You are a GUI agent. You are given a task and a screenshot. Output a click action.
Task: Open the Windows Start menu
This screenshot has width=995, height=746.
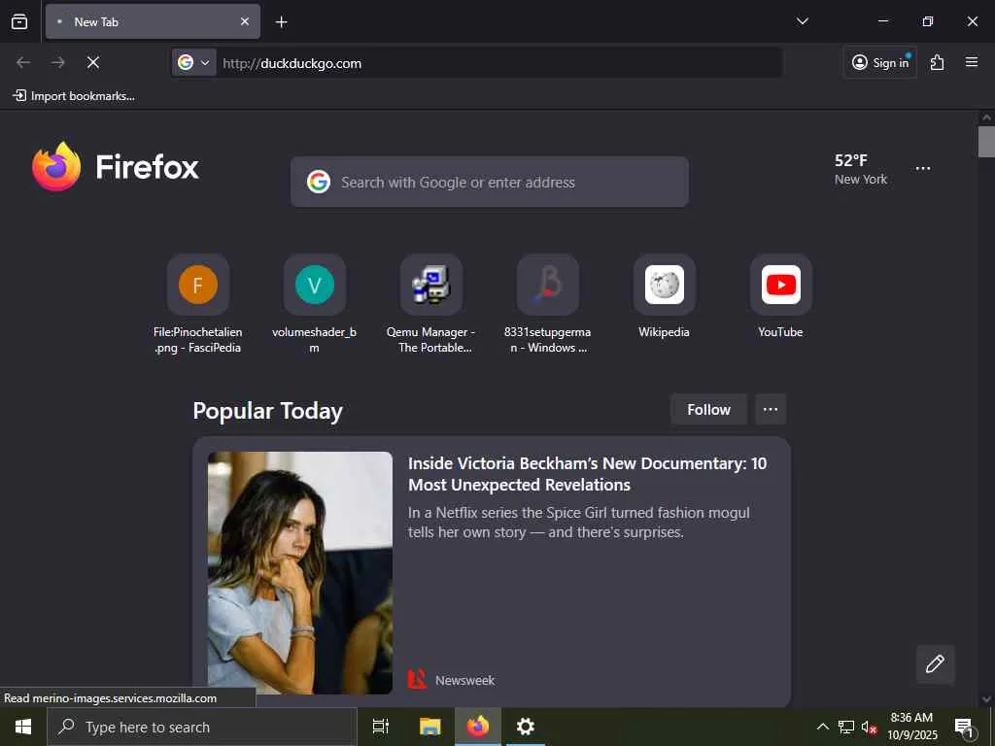pyautogui.click(x=23, y=727)
